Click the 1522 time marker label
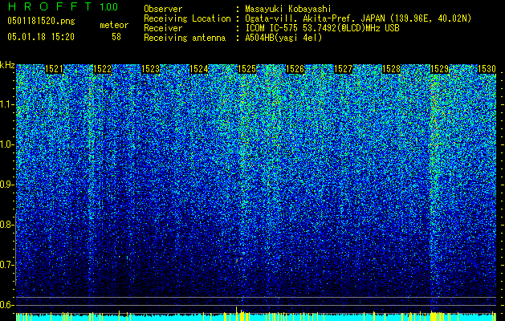Screen dimensions: 505x321 [x=103, y=69]
